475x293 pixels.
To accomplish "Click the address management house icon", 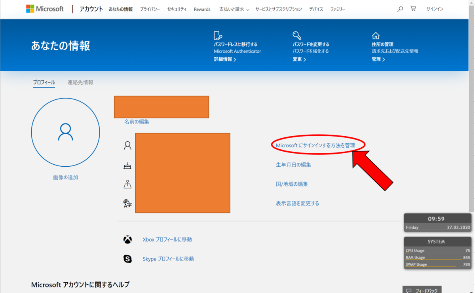I will click(x=376, y=36).
